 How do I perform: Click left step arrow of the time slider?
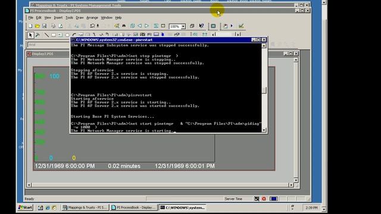[214, 34]
